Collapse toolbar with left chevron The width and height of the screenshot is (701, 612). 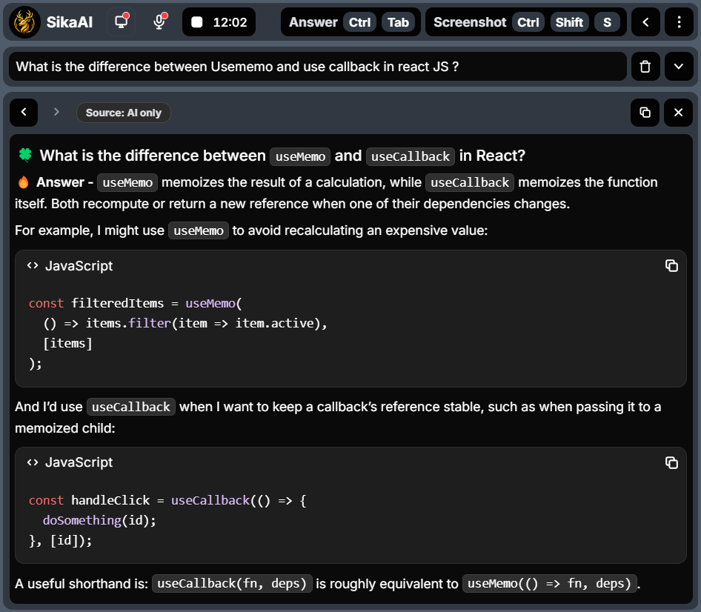point(645,22)
